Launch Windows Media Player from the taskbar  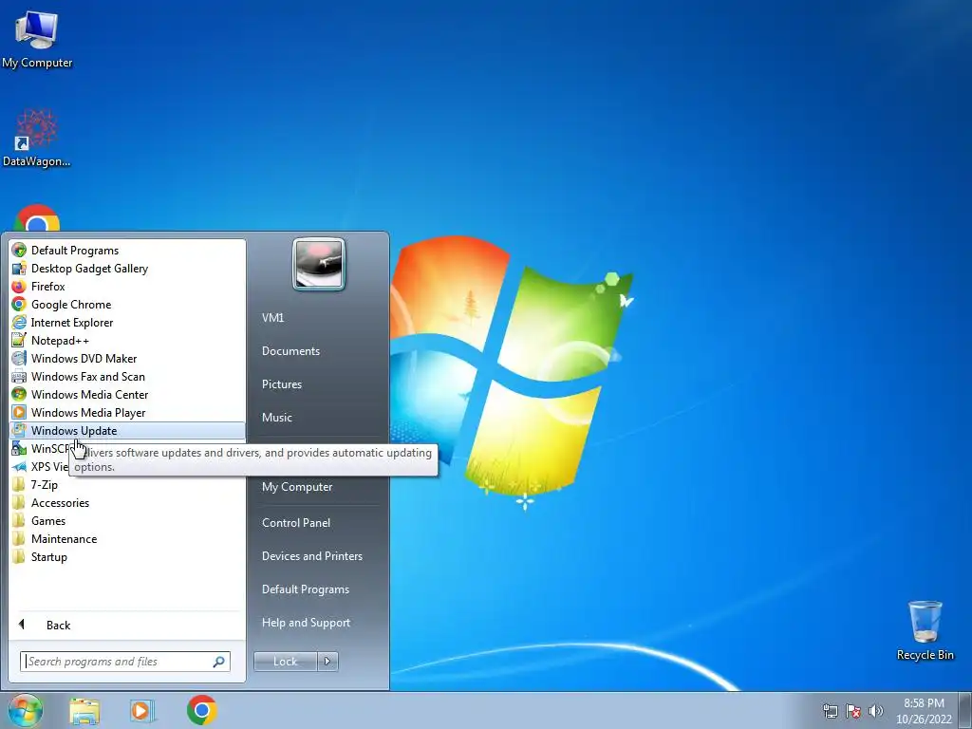coord(142,710)
